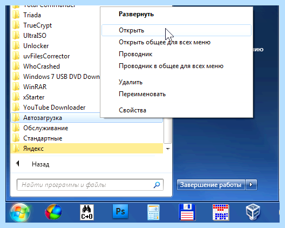Click the binoculars C→O taskbar icon
The width and height of the screenshot is (285, 228).
coord(87,212)
